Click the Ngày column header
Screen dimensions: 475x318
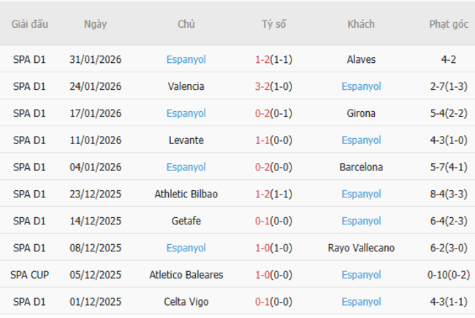pyautogui.click(x=95, y=24)
